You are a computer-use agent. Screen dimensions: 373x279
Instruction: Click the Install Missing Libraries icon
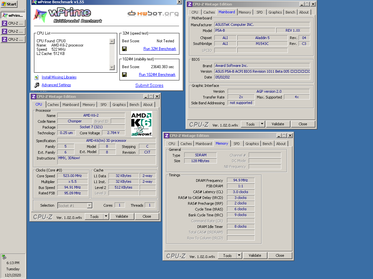[36, 77]
